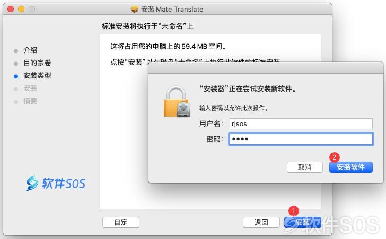
Task: Focus the 用户名 field containing rjsos
Action: [x=301, y=123]
